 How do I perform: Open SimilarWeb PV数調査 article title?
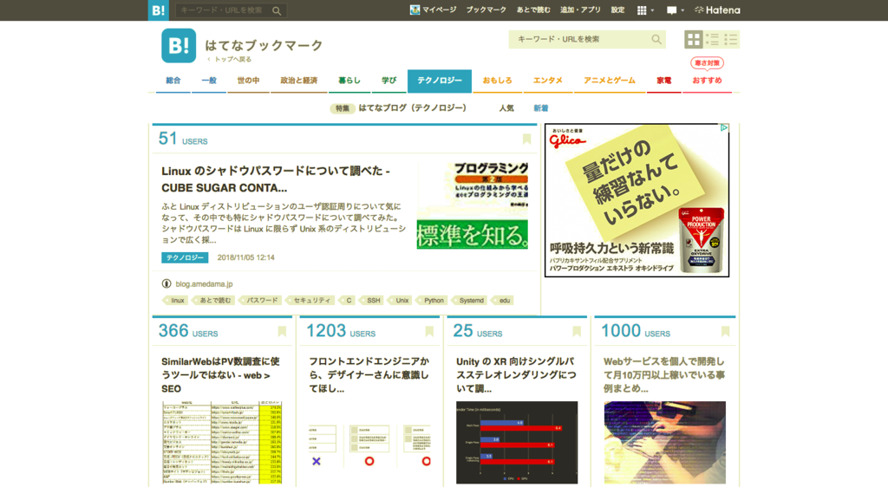pos(221,375)
